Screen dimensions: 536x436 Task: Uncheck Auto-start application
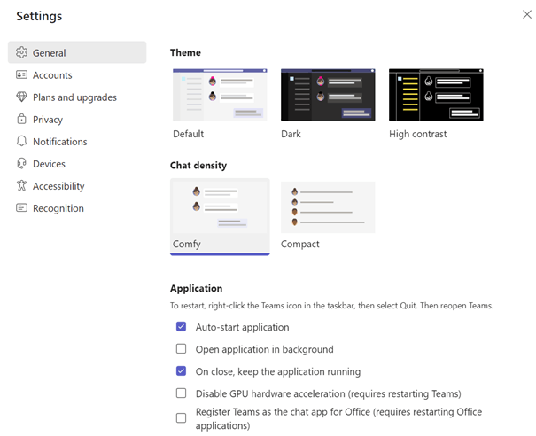click(181, 327)
